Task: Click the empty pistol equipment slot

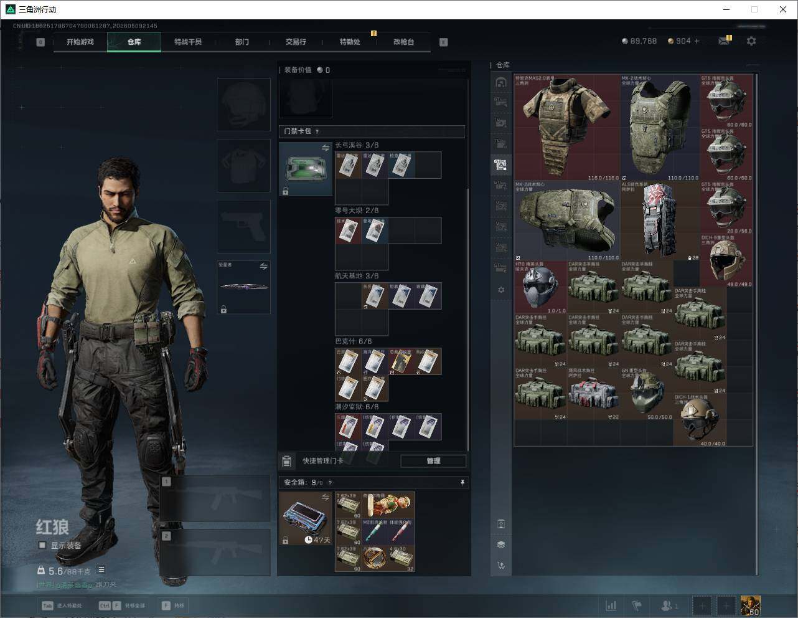Action: (x=243, y=226)
